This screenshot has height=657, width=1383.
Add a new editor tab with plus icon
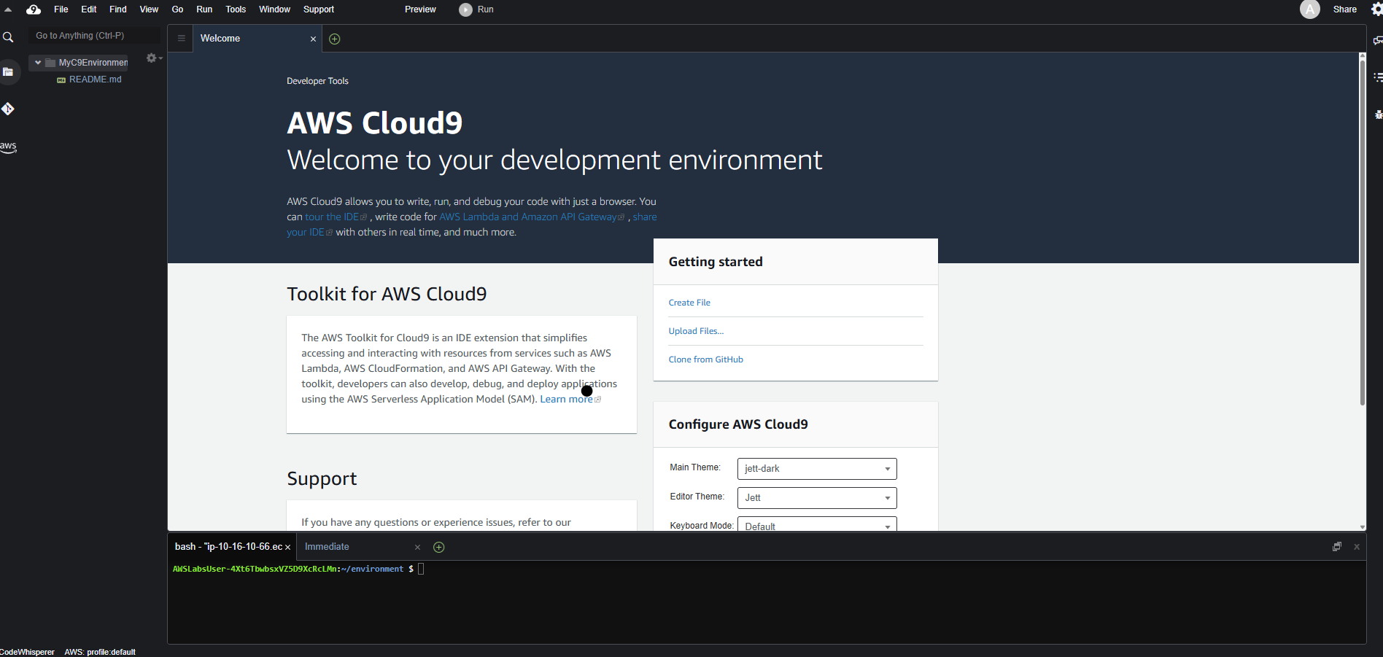click(x=335, y=39)
